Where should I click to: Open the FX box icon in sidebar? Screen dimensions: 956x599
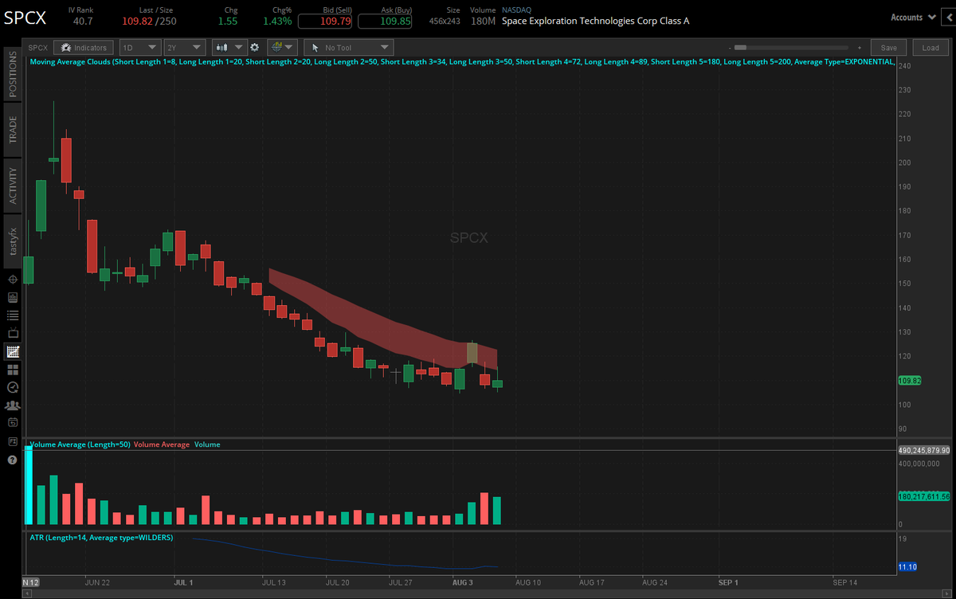tap(13, 441)
